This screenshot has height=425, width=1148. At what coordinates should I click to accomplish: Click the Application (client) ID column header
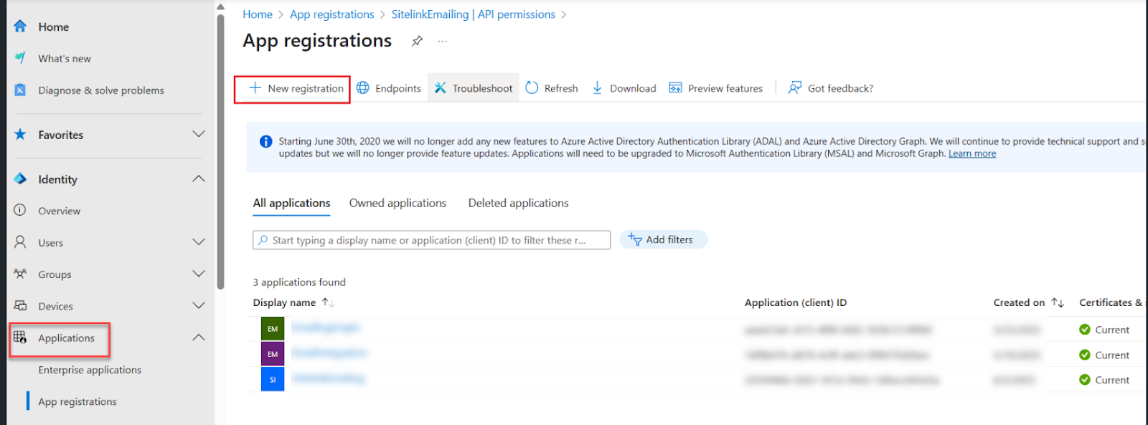click(x=796, y=302)
